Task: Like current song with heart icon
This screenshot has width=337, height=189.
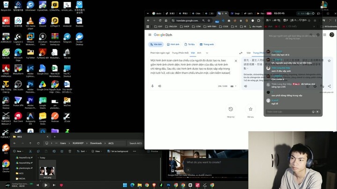Action: (61, 185)
